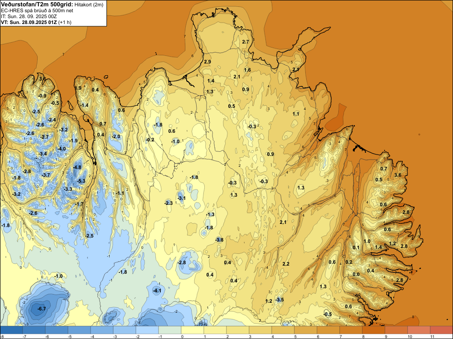Click the -3.8 temperature label

point(219,240)
